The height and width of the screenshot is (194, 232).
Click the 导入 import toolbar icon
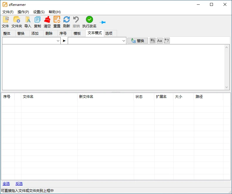coord(28,20)
